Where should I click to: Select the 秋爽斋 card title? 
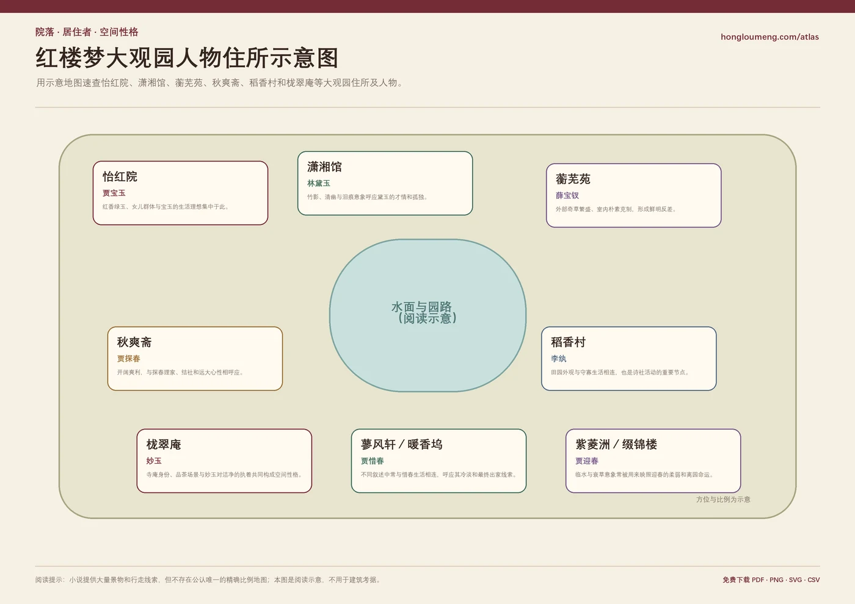click(x=134, y=342)
